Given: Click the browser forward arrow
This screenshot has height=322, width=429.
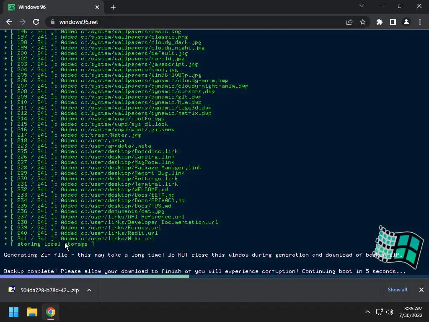Looking at the screenshot, I should 23,22.
